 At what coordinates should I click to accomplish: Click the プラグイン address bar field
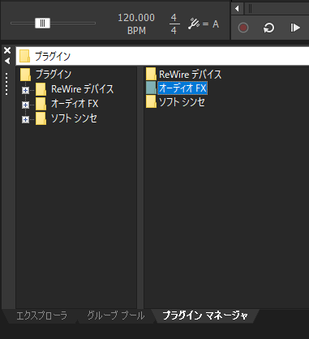pos(162,56)
